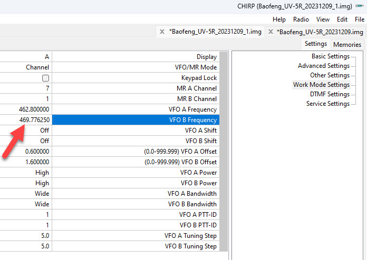This screenshot has width=367, height=260.
Task: Close the Baofeng_UV-5R_20231209_1.img tab
Action: pos(162,32)
